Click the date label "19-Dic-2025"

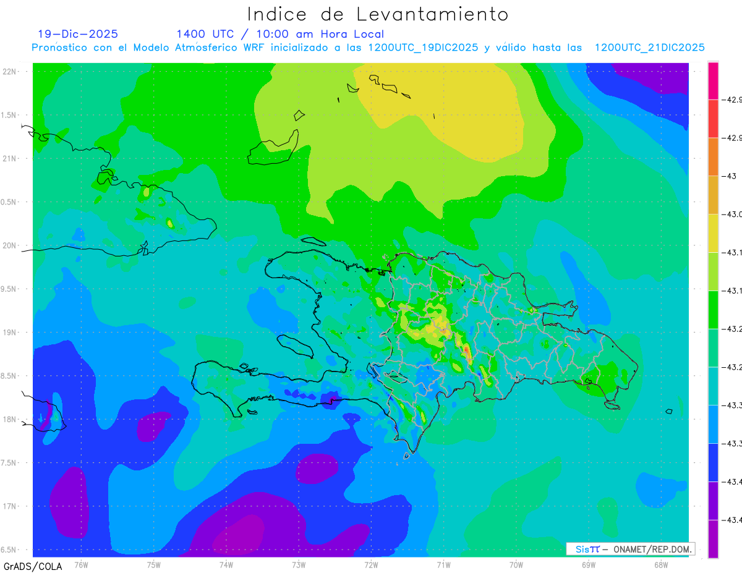pos(78,35)
